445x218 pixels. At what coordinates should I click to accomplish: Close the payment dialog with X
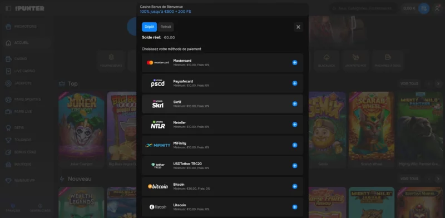(x=298, y=27)
